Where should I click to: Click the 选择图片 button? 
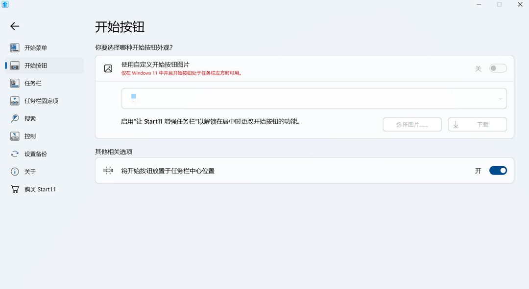point(412,124)
